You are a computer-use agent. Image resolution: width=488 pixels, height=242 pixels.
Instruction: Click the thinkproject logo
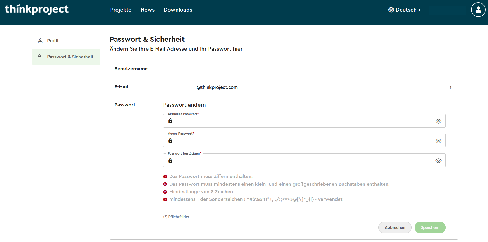(37, 9)
